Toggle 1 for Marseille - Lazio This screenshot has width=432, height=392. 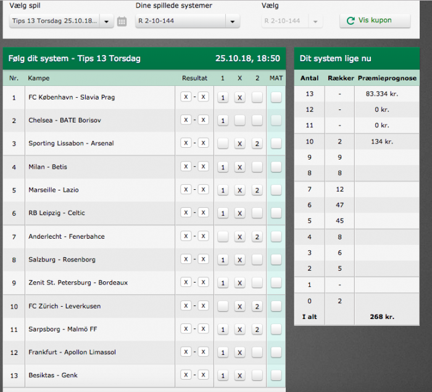point(223,190)
